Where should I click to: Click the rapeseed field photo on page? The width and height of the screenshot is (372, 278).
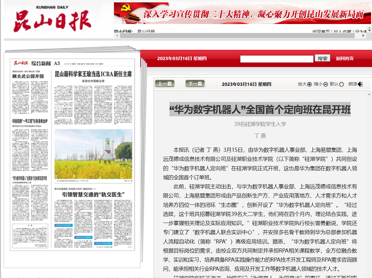[x=93, y=154]
